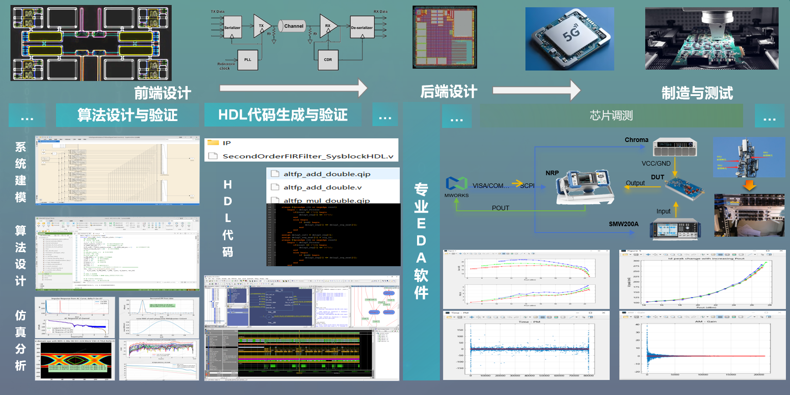
Task: Select the CDR block in the diagram
Action: (328, 60)
